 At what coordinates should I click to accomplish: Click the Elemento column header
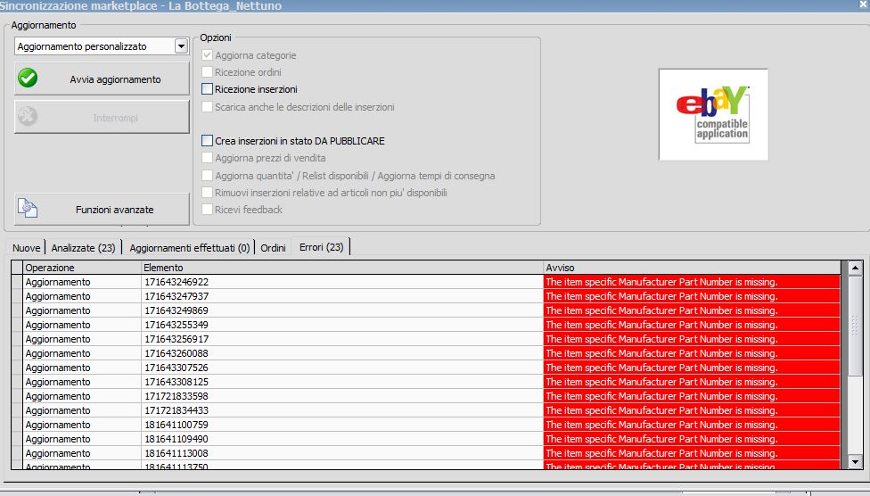(x=342, y=267)
